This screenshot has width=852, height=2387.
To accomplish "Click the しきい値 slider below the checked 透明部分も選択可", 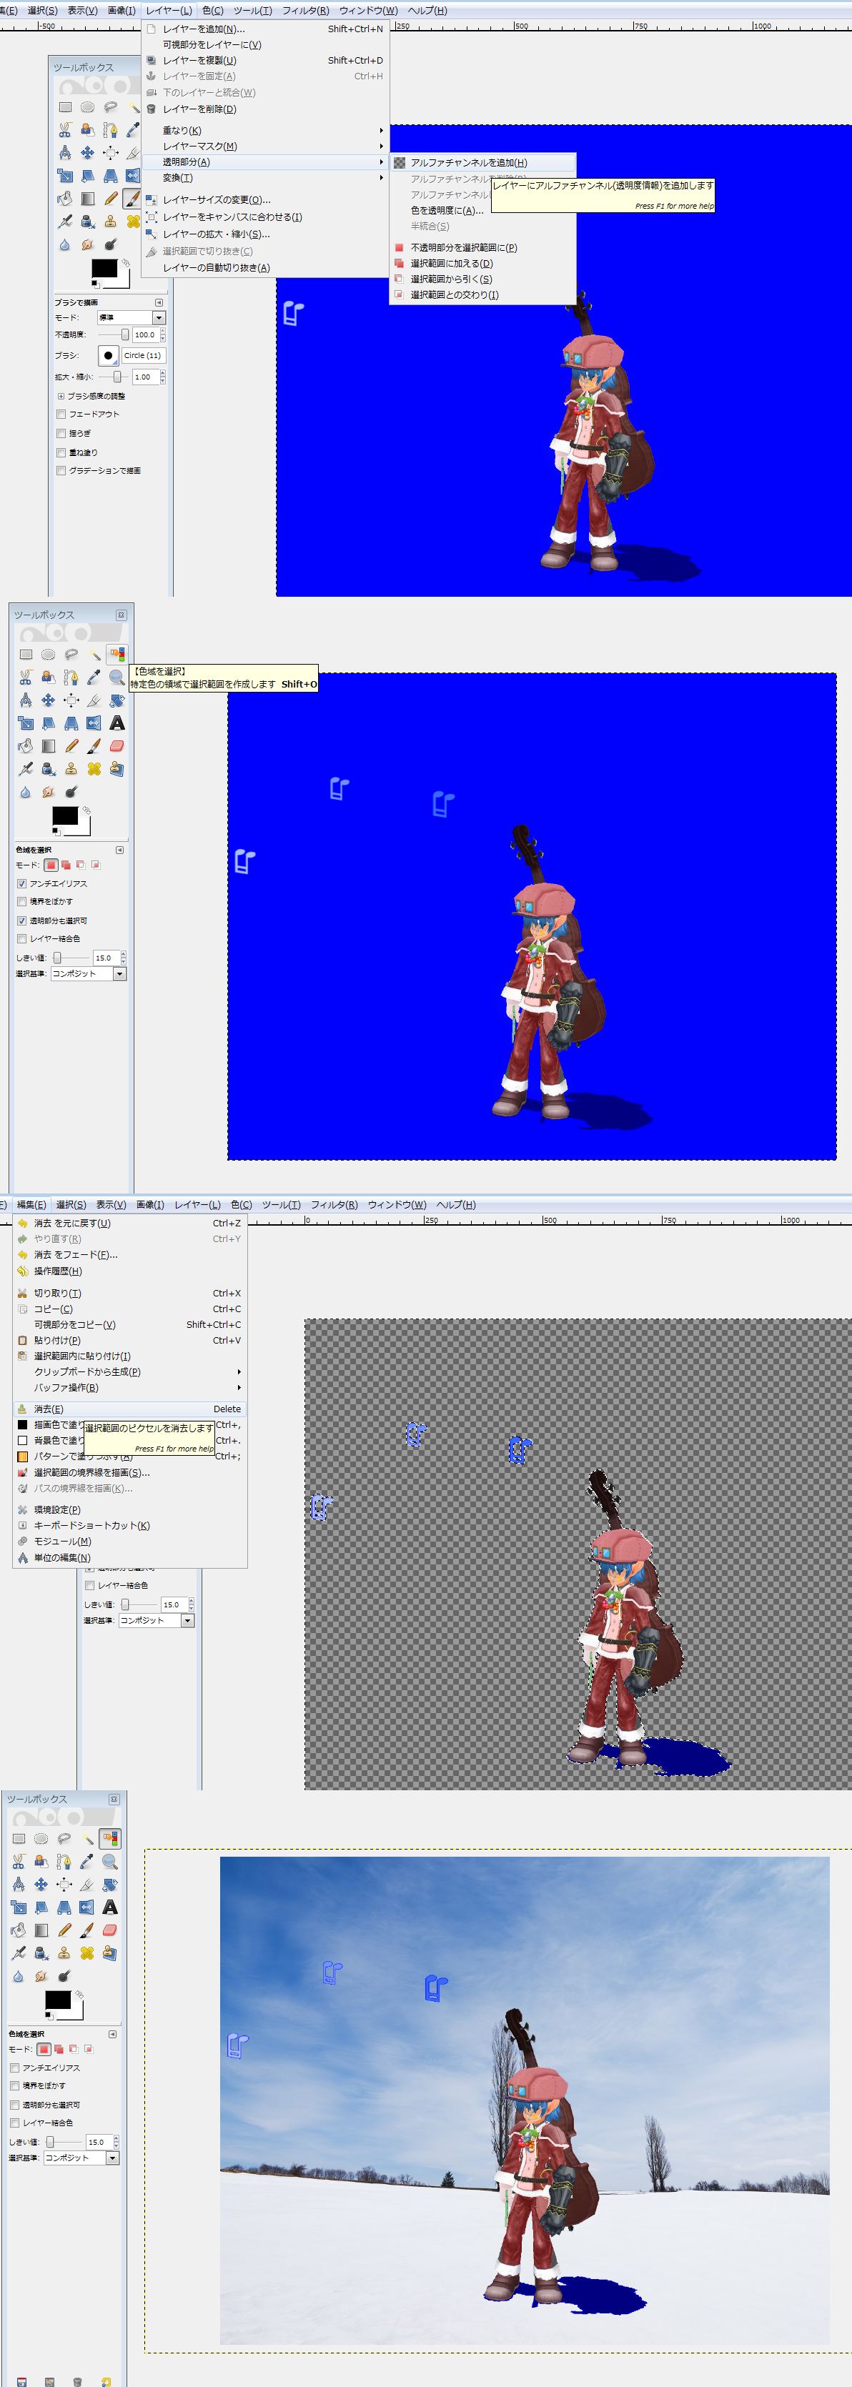I will (x=71, y=957).
